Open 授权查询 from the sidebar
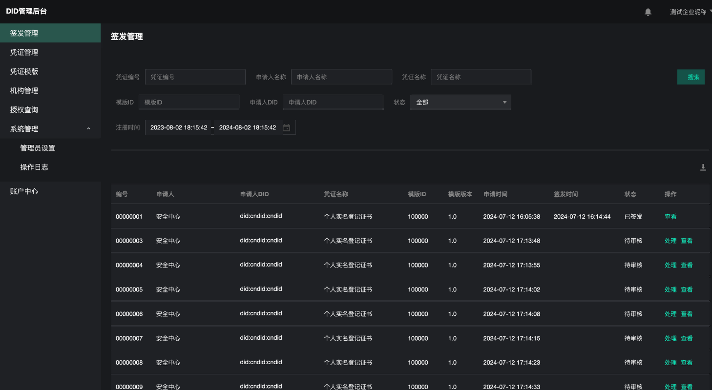Viewport: 712px width, 390px height. coord(24,110)
